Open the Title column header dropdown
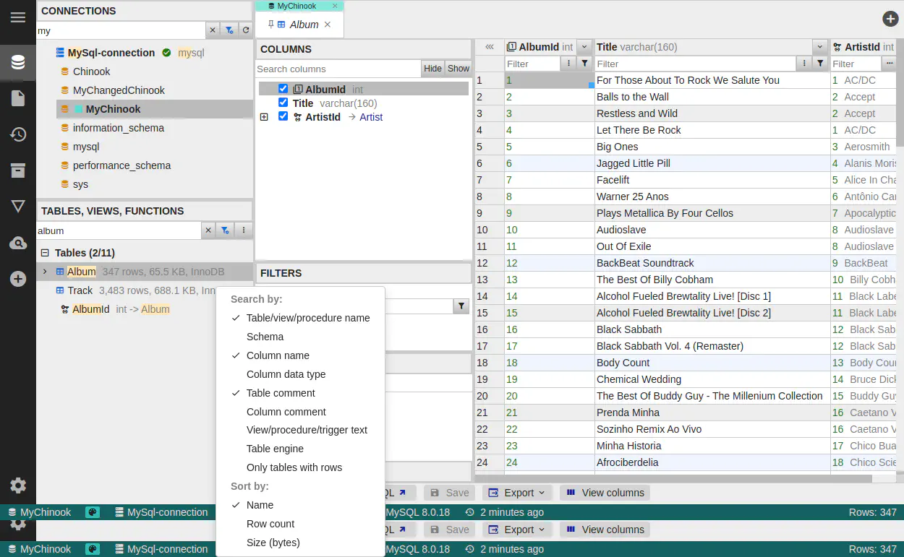The height and width of the screenshot is (557, 904). tap(819, 47)
